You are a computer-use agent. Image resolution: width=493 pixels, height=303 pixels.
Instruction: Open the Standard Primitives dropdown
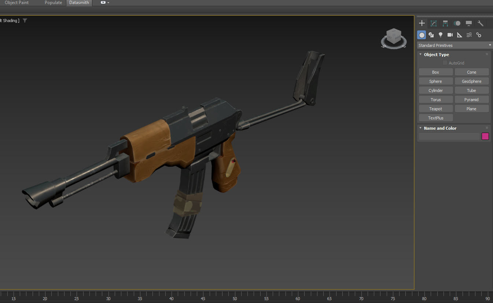pyautogui.click(x=455, y=45)
